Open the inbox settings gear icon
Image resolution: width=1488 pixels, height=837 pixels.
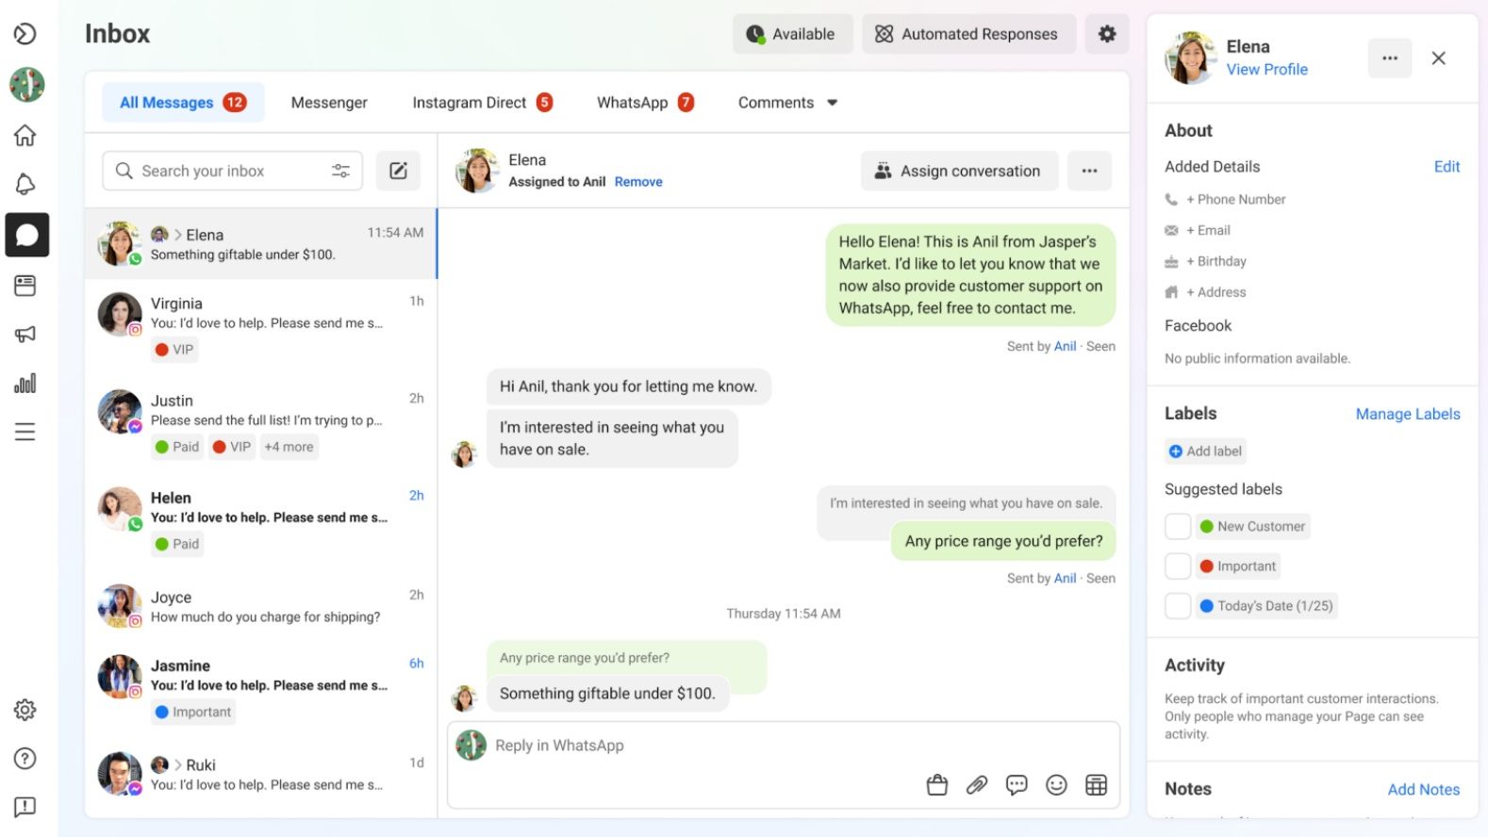[1106, 34]
